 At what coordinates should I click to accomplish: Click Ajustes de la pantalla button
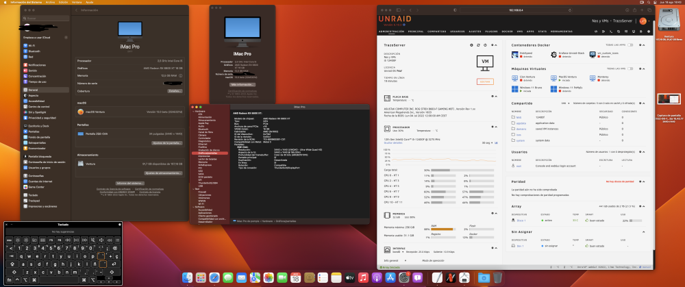point(167,143)
